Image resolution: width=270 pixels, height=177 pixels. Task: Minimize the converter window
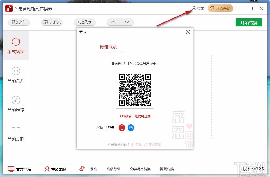[x=246, y=8]
